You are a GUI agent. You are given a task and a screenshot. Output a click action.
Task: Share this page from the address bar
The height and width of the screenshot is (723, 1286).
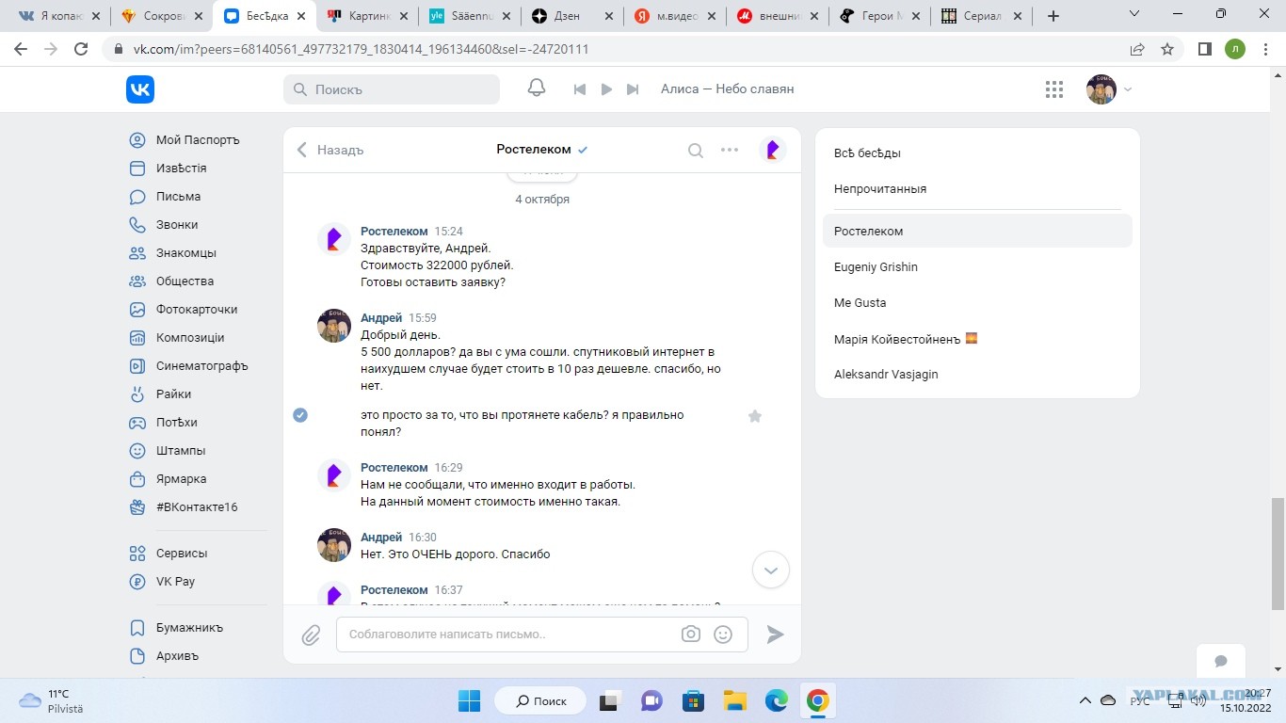[x=1137, y=49]
